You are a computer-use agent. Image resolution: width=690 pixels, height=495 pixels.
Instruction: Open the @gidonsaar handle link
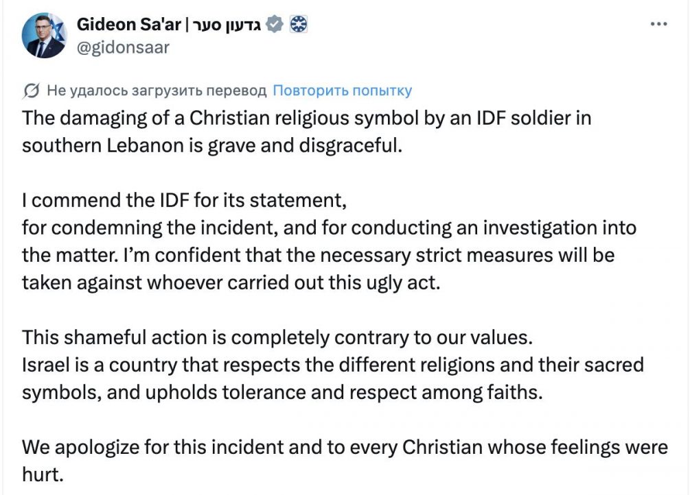pos(123,47)
